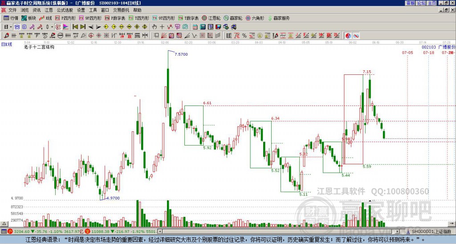Image resolution: width=456 pixels, height=244 pixels.
Task: Open the 9P四方形 tool
Action: (90, 18)
